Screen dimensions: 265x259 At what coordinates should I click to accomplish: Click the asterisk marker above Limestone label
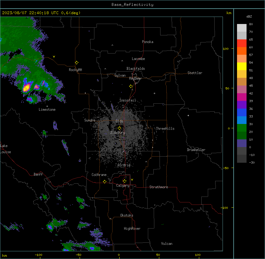pyautogui.click(x=47, y=106)
